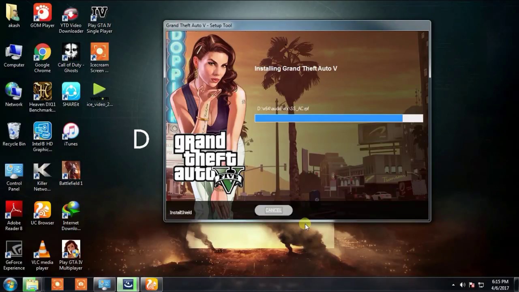Select Heaven DX11 Benchmark shortcut
The height and width of the screenshot is (292, 519).
click(x=42, y=98)
